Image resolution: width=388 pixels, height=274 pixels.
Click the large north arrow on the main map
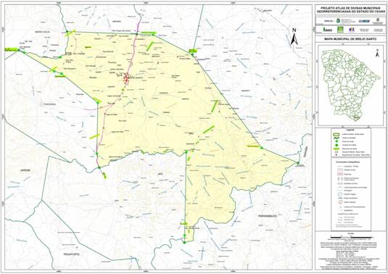click(294, 37)
